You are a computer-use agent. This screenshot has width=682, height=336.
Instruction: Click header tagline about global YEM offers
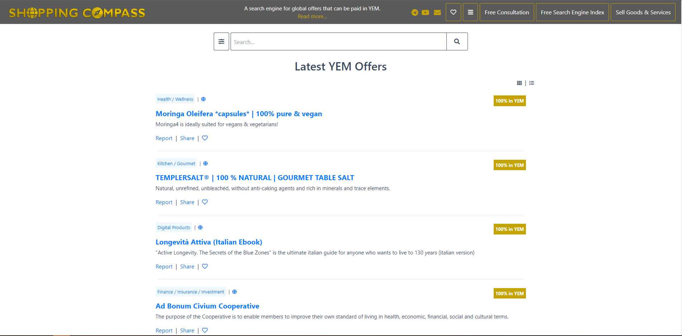[312, 9]
